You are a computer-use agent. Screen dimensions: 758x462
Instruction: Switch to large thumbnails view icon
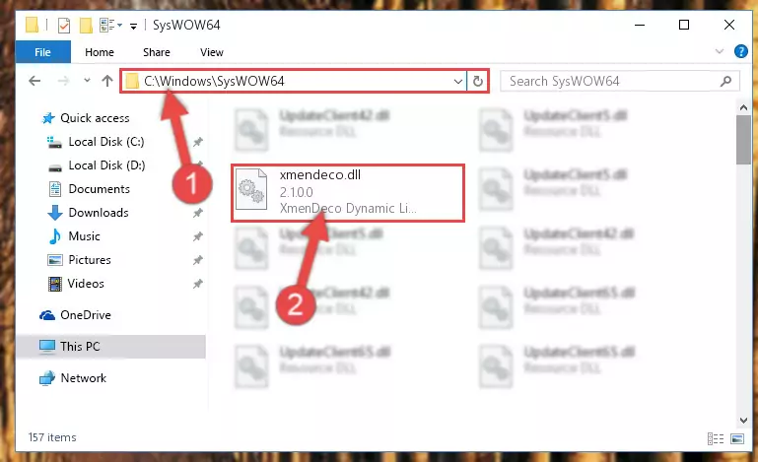coord(737,438)
